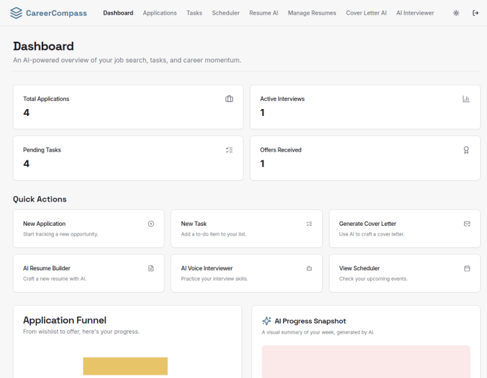Go to Manage Resumes nav tab

click(312, 13)
